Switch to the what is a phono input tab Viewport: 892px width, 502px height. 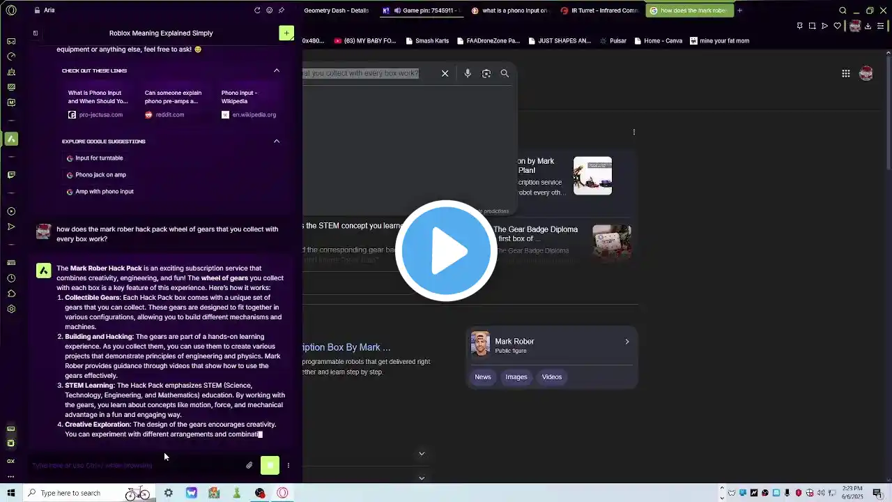coord(510,10)
